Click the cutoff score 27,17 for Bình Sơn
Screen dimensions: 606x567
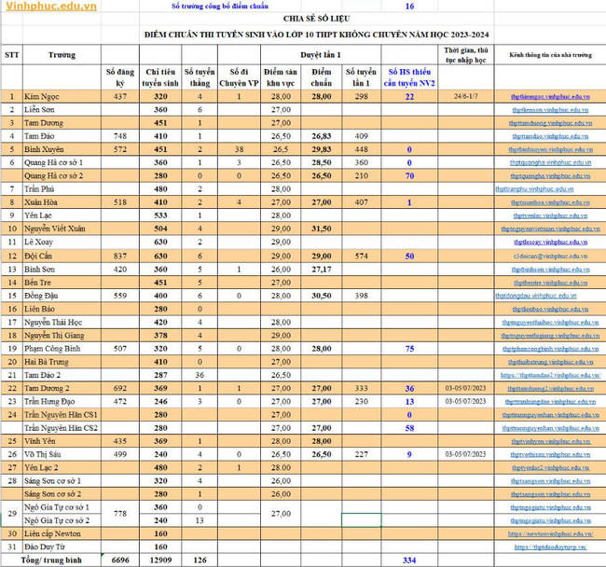coord(321,270)
